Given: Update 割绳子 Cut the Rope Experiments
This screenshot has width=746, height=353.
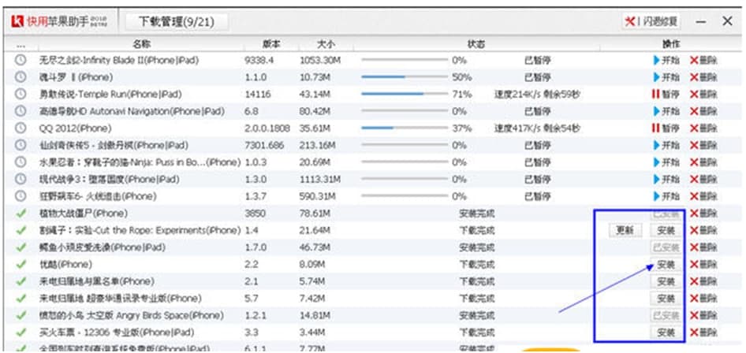Looking at the screenshot, I should (x=624, y=231).
